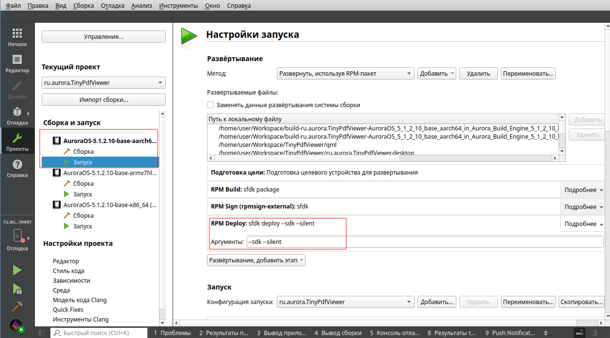Click the green Run button in the sidebar

point(17,270)
